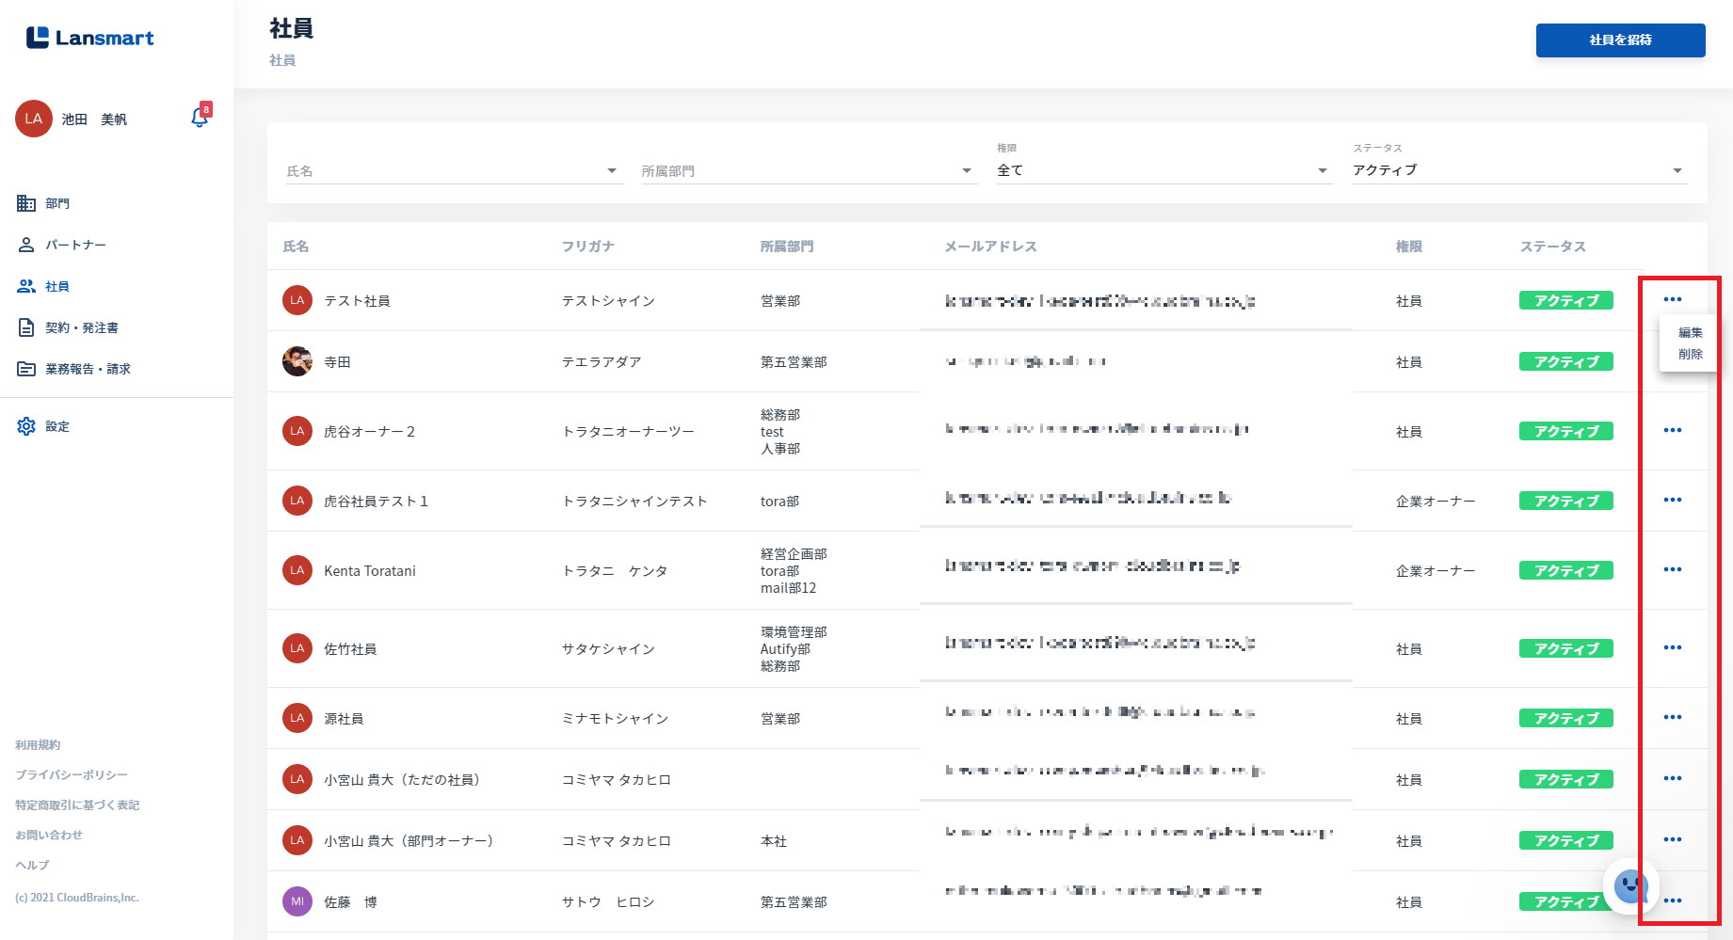
Task: Open three-dot menu for 虎谷オーナー2
Action: [x=1672, y=431]
